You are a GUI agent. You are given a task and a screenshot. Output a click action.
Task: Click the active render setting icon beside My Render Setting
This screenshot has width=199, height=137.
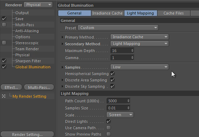pyautogui.click(x=4, y=96)
